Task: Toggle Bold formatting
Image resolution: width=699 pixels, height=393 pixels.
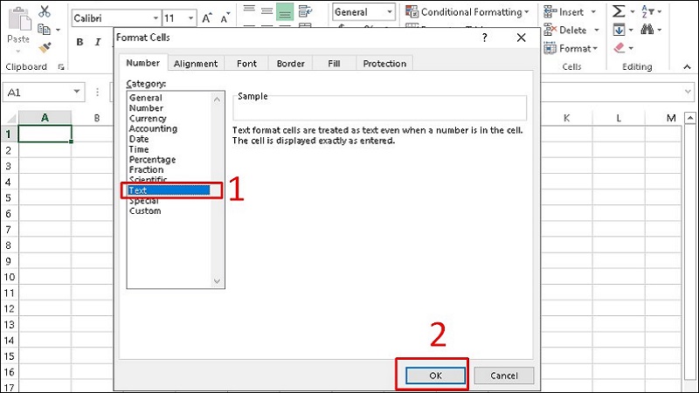Action: tap(80, 42)
